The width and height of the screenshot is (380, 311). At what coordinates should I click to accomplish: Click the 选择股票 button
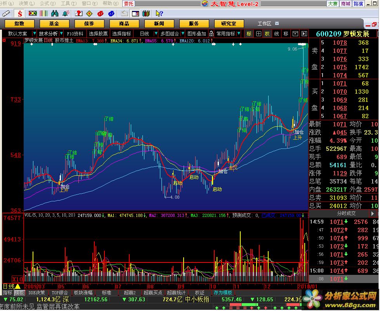98,34
